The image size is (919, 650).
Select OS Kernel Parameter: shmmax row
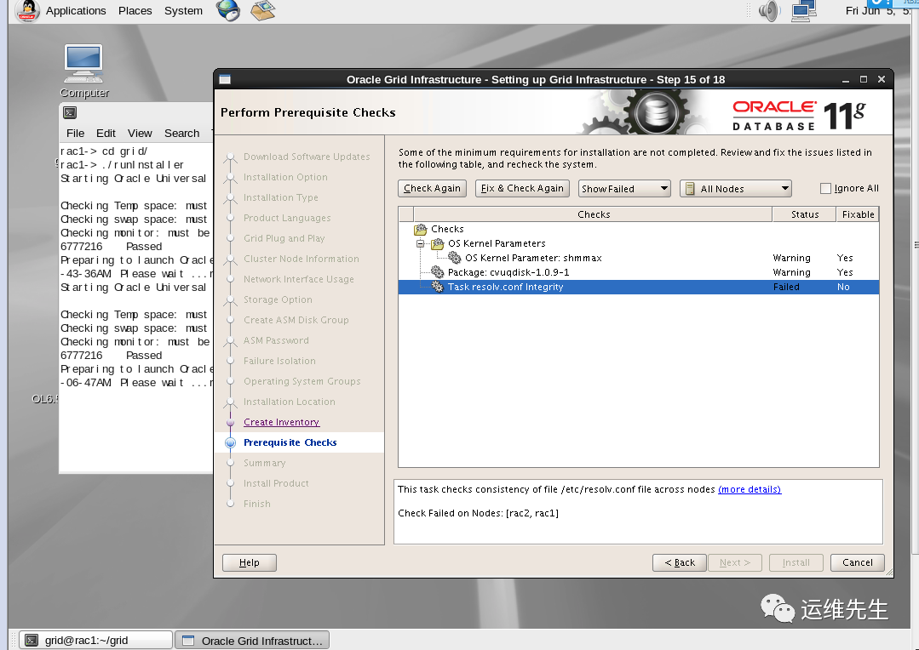638,258
